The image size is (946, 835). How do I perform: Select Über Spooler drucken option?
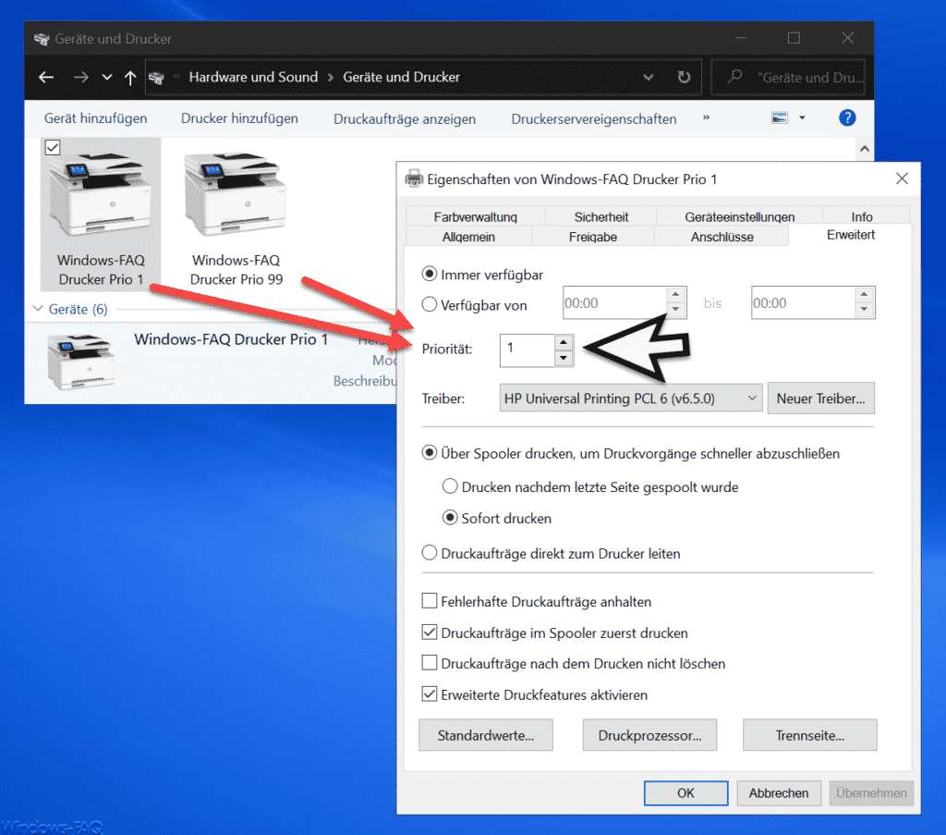[429, 453]
